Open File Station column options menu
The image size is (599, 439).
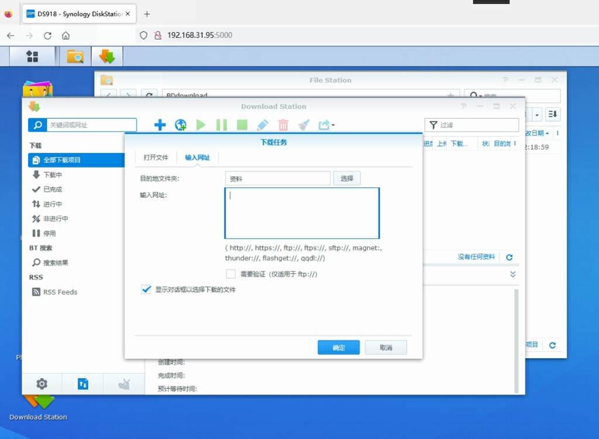point(557,133)
